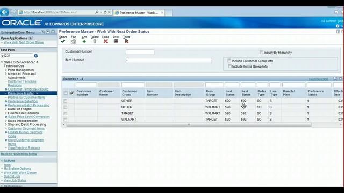This screenshot has height=193, width=344.
Task: Click the Submit Job link
Action: 12,176
